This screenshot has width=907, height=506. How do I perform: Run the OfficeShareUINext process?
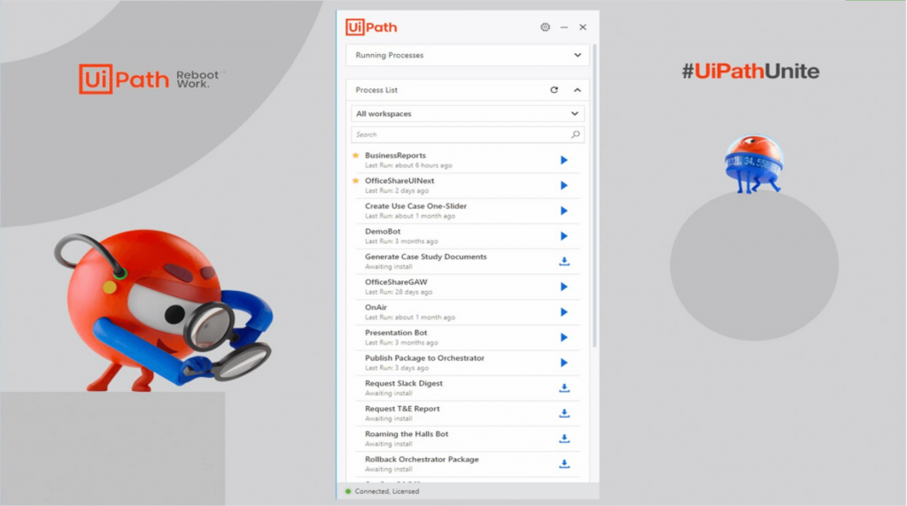tap(564, 186)
